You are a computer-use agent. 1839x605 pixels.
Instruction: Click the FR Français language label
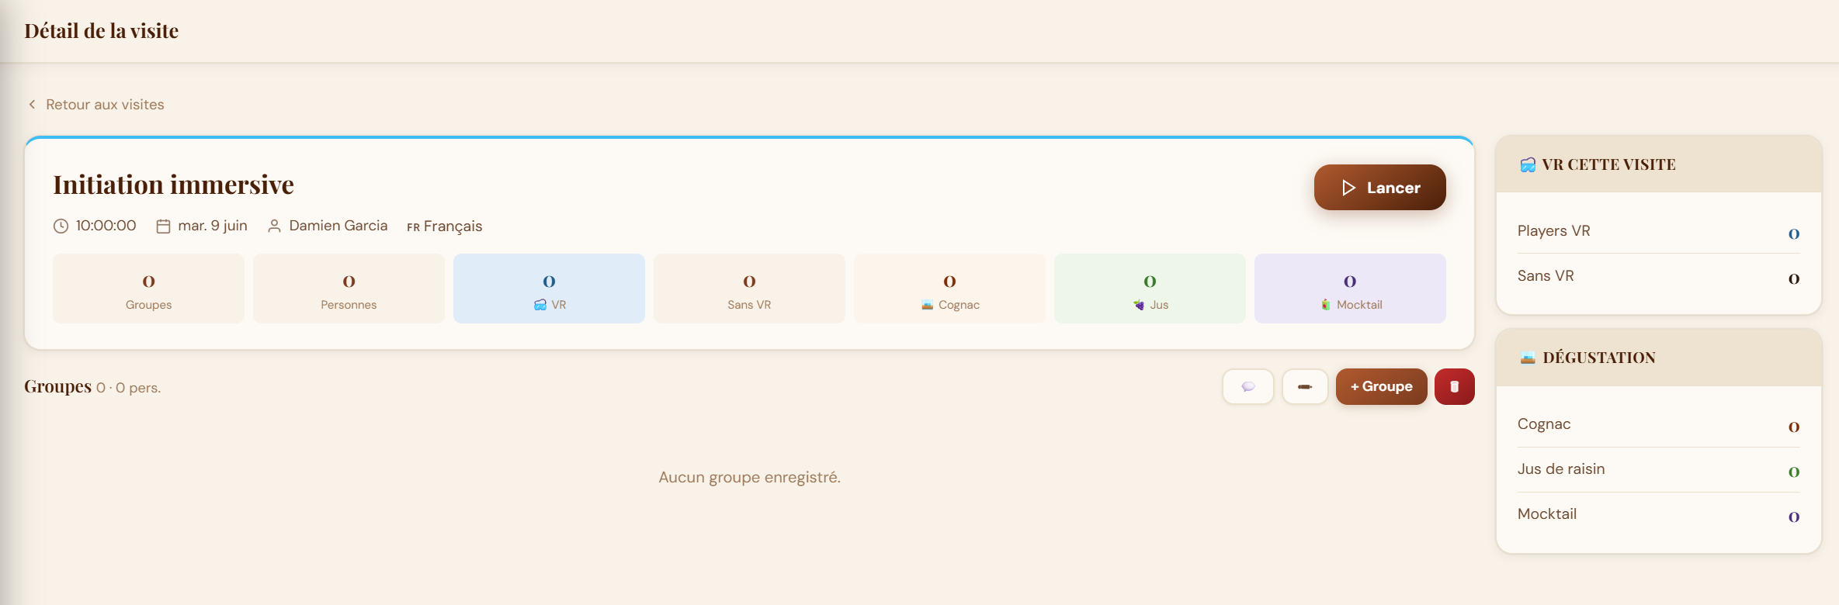444,226
